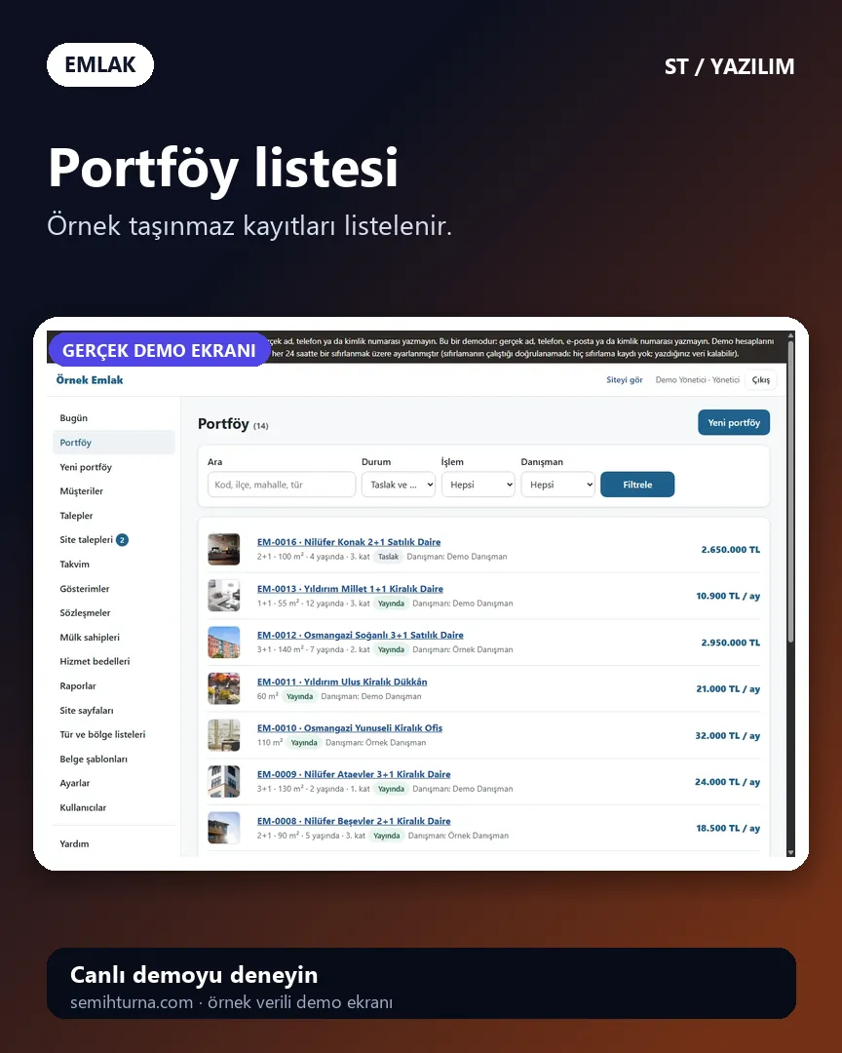Open Site sayfaları
Image resolution: width=842 pixels, height=1053 pixels.
(x=86, y=711)
